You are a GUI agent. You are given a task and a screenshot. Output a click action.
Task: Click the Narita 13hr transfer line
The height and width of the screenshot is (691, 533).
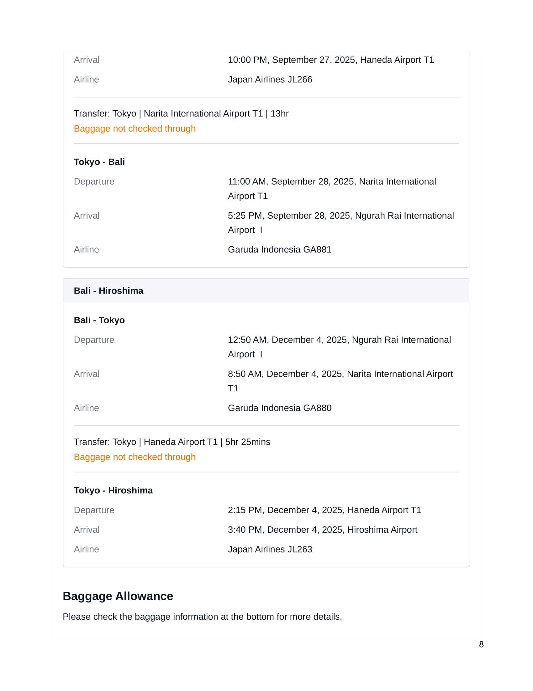[181, 114]
